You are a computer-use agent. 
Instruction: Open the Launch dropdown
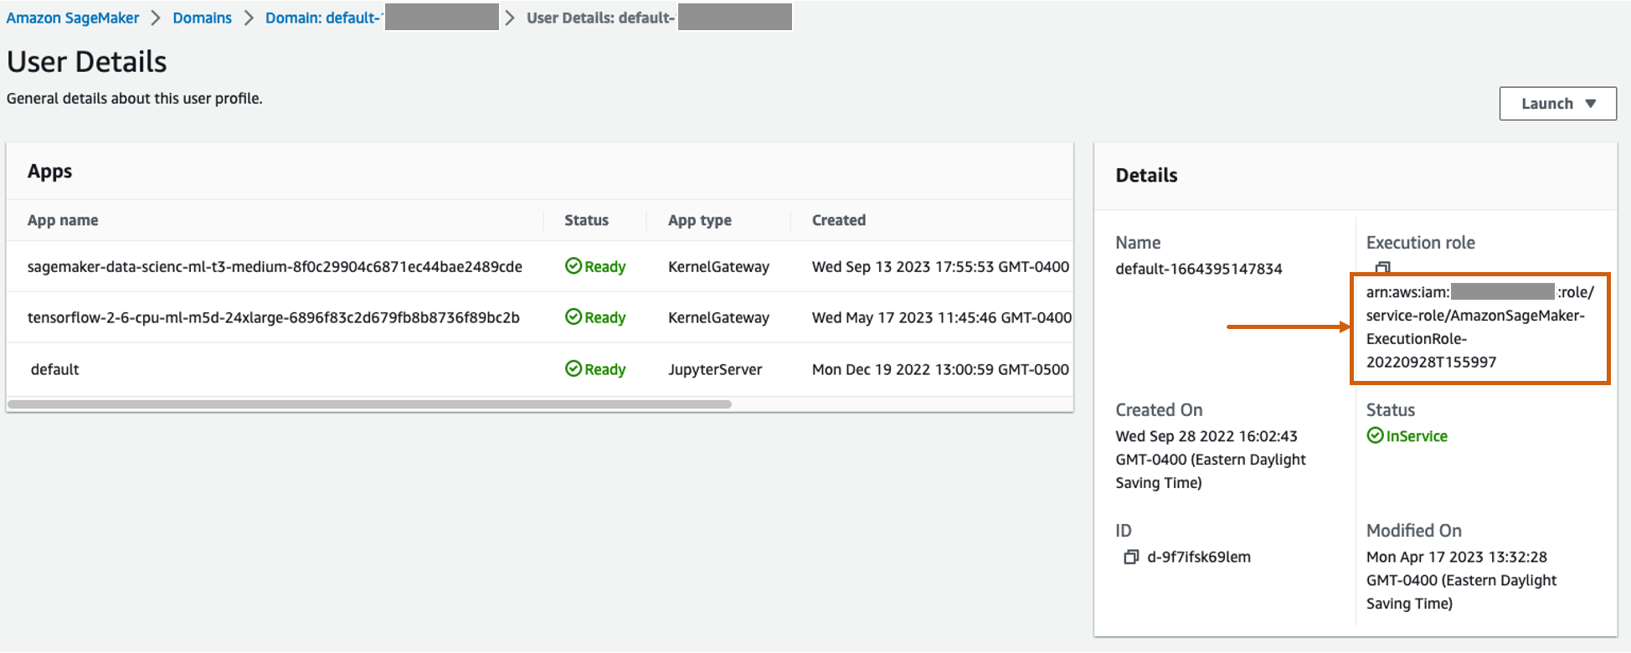pyautogui.click(x=1557, y=104)
